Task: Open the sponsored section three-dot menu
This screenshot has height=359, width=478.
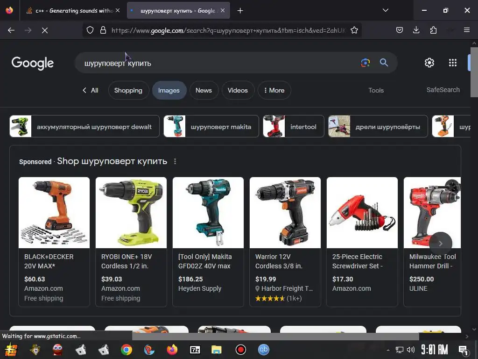Action: (175, 161)
